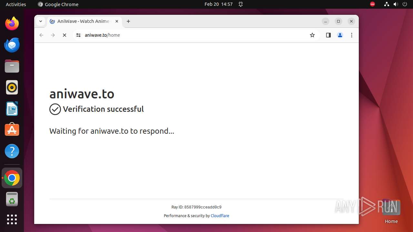Launch LibreOffice Writer from the dock

coord(12,109)
